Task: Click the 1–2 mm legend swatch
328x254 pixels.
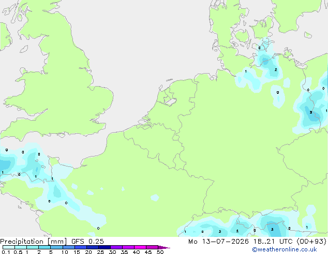Action: tap(33, 247)
